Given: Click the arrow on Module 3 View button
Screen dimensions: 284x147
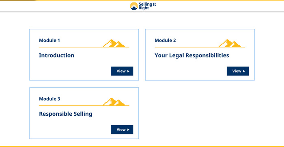Looking at the screenshot, I should click(129, 130).
